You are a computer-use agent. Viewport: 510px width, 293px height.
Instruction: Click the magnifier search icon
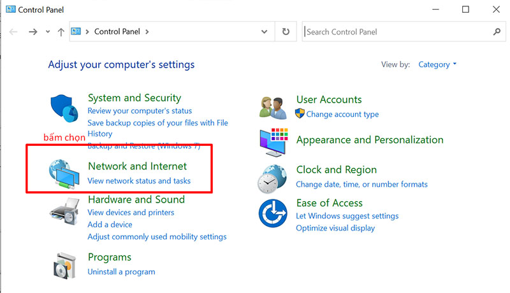point(497,31)
